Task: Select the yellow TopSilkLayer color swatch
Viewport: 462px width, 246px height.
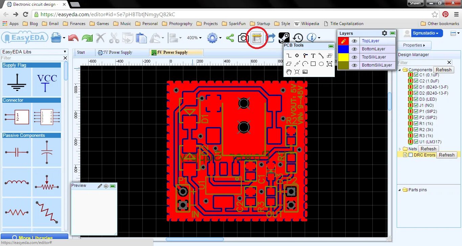Action: point(343,57)
